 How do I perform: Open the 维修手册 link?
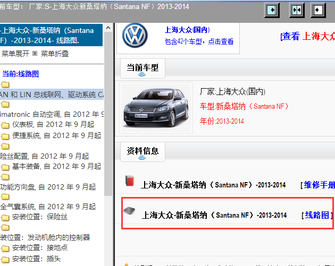(319, 185)
